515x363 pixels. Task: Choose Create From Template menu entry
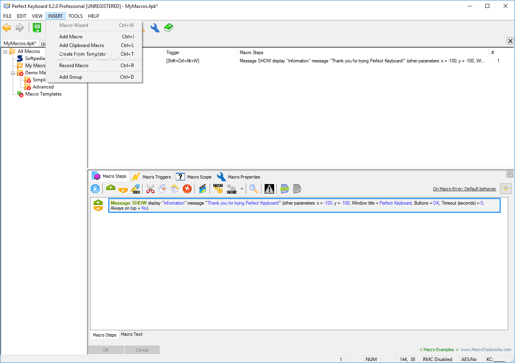[94, 54]
